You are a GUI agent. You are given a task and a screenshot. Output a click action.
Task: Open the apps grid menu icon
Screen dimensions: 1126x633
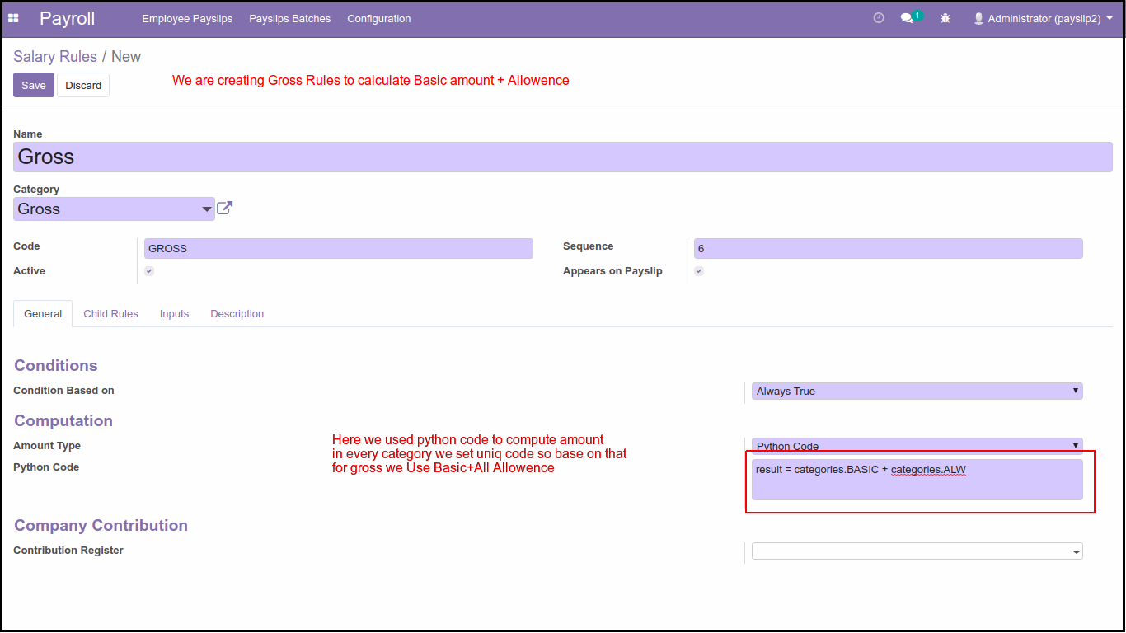(13, 18)
